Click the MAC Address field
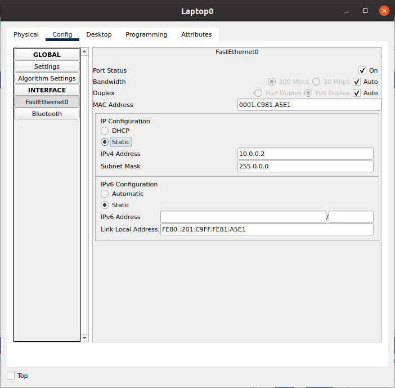This screenshot has width=395, height=388. click(309, 105)
